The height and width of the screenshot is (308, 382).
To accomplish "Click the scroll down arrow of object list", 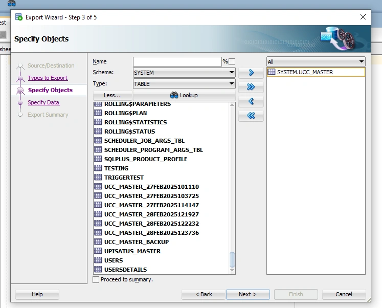I will [x=232, y=270].
